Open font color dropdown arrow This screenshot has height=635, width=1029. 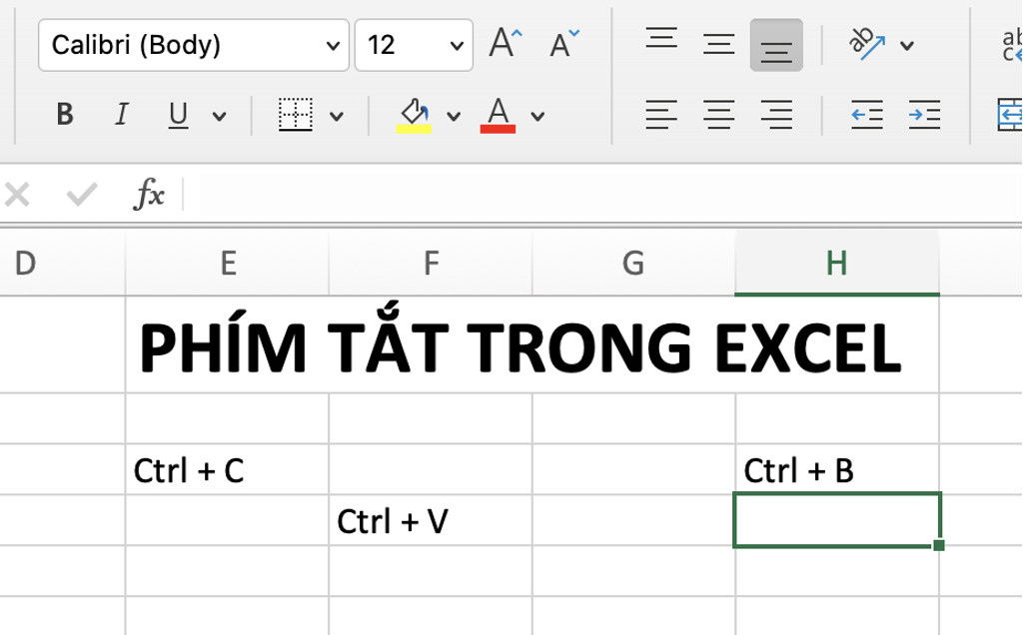click(x=537, y=117)
